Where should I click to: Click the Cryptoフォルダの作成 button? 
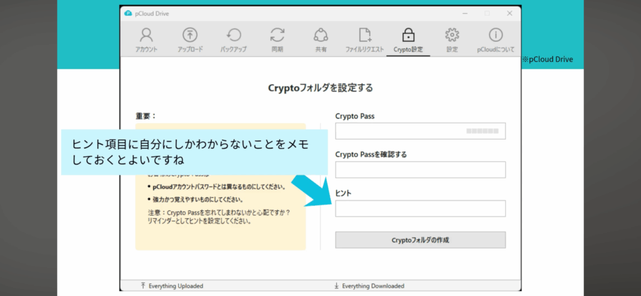pos(420,240)
